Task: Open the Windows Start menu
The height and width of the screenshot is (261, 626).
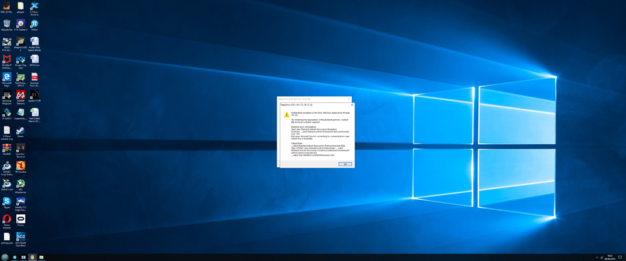Action: [4, 257]
